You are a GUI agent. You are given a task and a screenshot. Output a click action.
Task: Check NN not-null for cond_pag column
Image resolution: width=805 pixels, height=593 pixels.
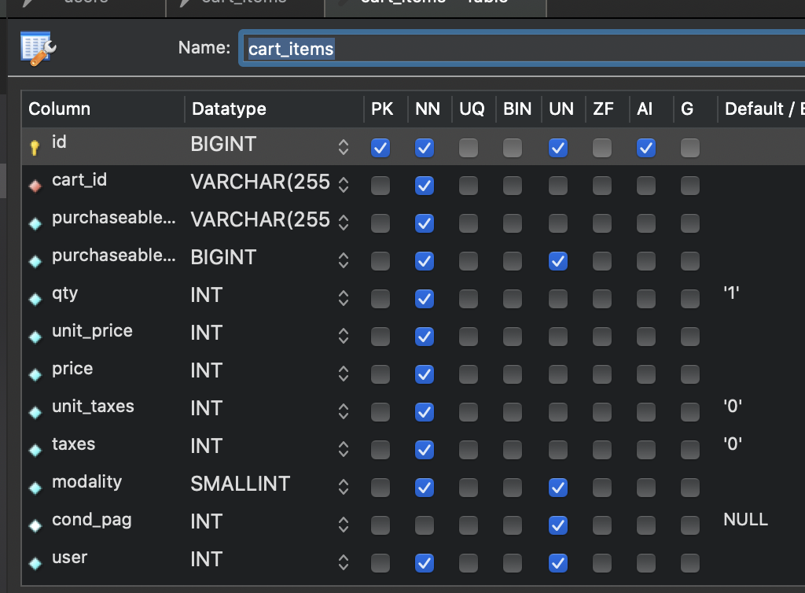(x=425, y=525)
